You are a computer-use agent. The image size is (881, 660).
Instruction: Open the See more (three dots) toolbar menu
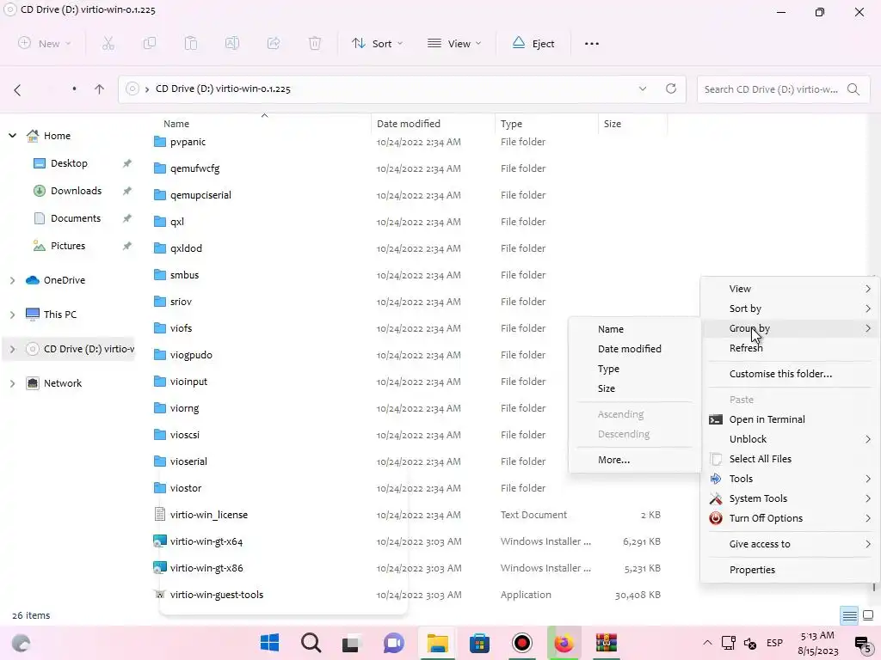click(x=592, y=43)
